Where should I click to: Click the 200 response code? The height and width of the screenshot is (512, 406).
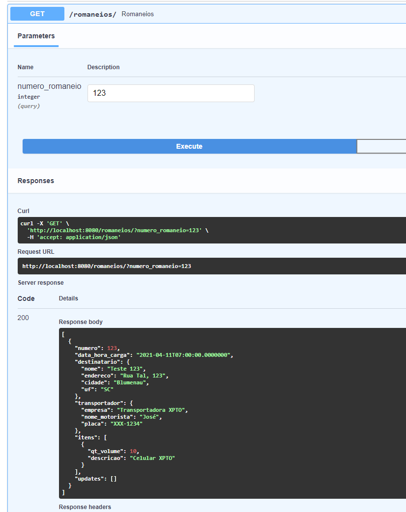click(x=23, y=318)
